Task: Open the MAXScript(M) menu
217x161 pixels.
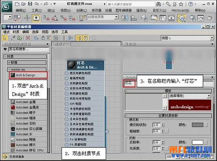Action: pyautogui.click(x=180, y=10)
